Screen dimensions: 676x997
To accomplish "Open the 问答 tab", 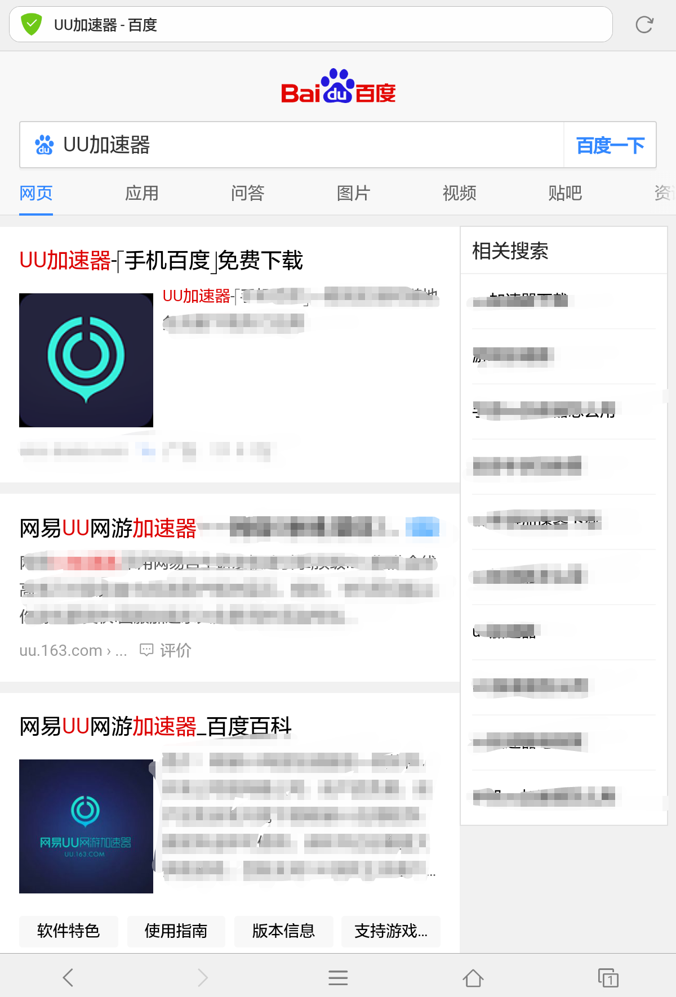I will 248,193.
